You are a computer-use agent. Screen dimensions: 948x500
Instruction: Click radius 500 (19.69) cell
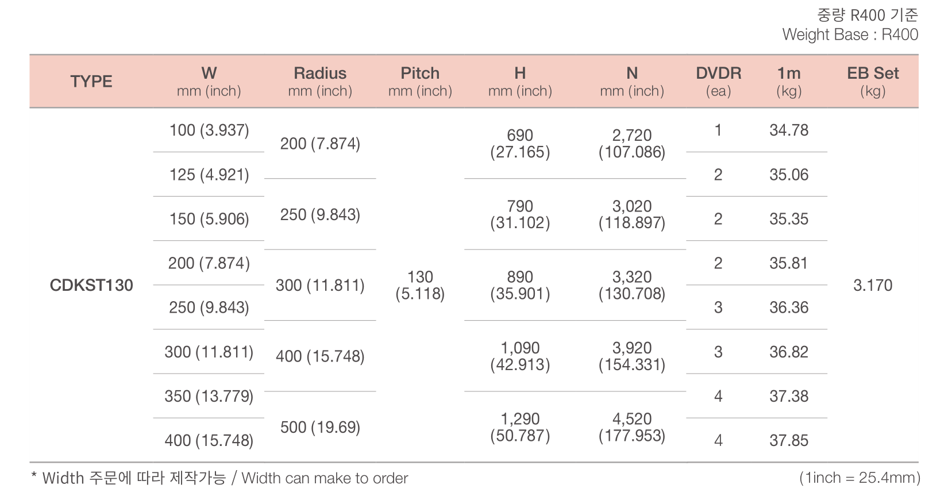click(320, 428)
